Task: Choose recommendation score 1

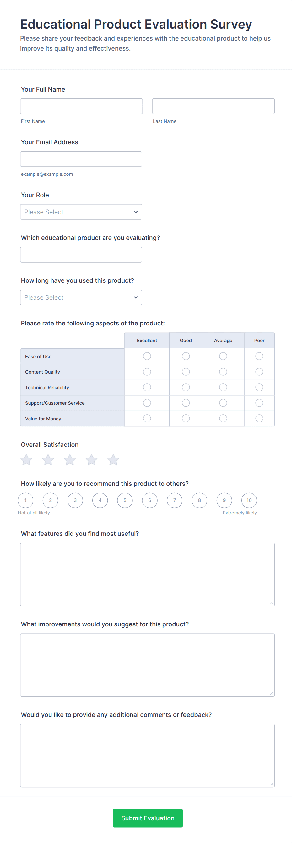Action: click(25, 500)
